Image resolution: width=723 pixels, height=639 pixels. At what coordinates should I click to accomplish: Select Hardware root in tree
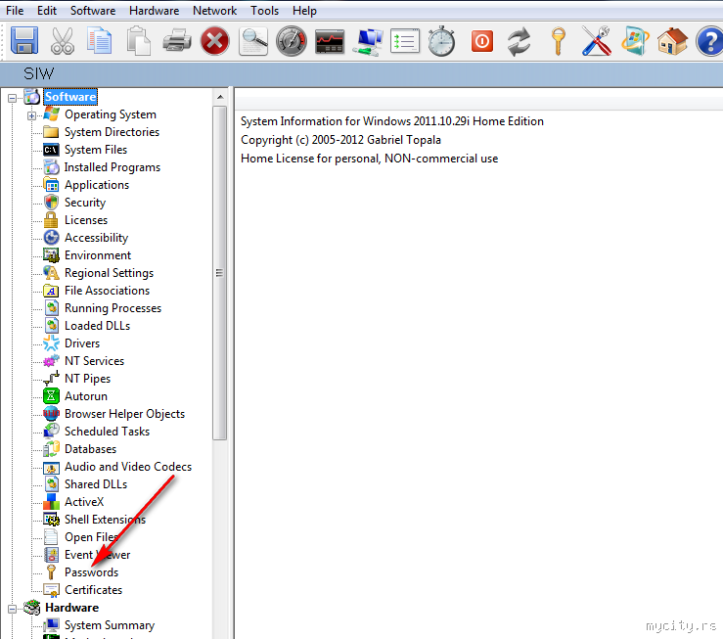[72, 608]
